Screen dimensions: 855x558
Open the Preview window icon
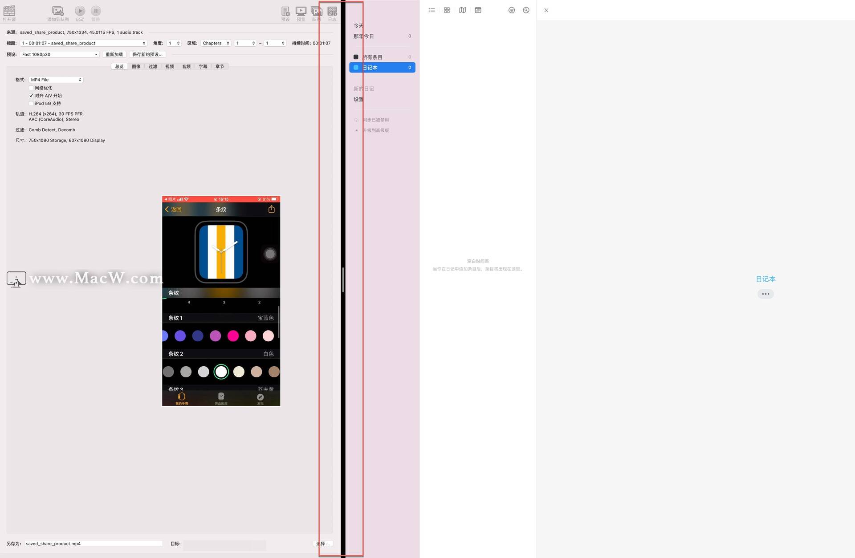pyautogui.click(x=301, y=11)
